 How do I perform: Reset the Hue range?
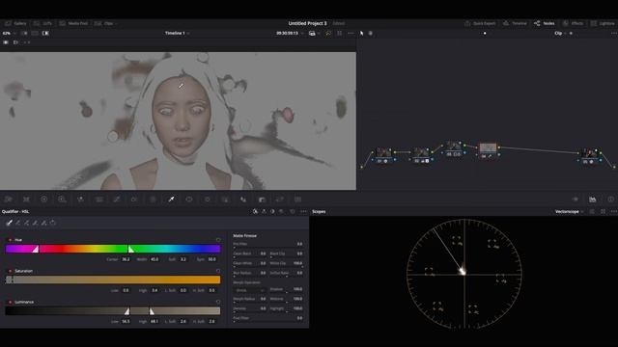[x=218, y=240]
